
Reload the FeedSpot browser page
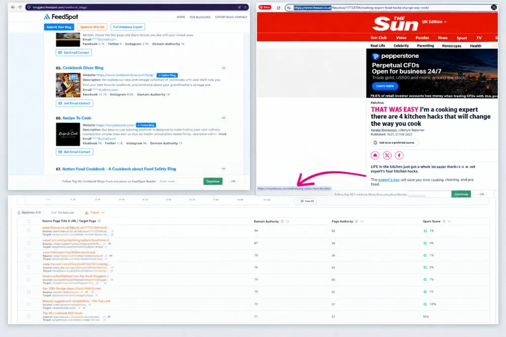point(20,7)
